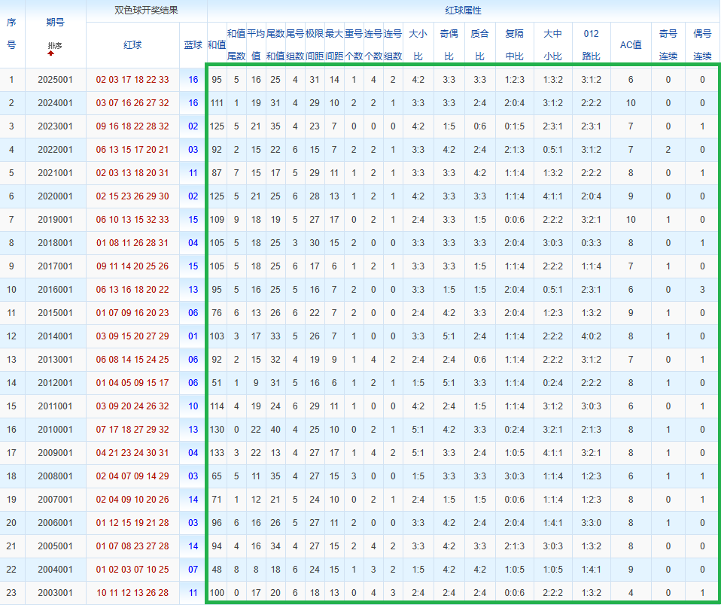Select the 蓝球 column header

coord(193,44)
